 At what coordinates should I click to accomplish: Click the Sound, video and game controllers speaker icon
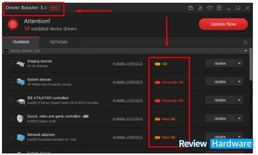click(20, 119)
